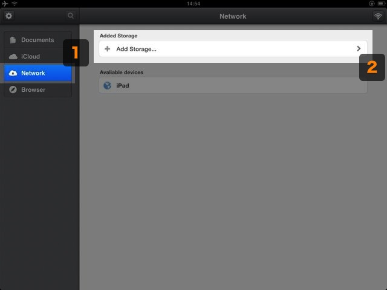Select the iPad available device
Screen dimensions: 387x290
pyautogui.click(x=233, y=86)
